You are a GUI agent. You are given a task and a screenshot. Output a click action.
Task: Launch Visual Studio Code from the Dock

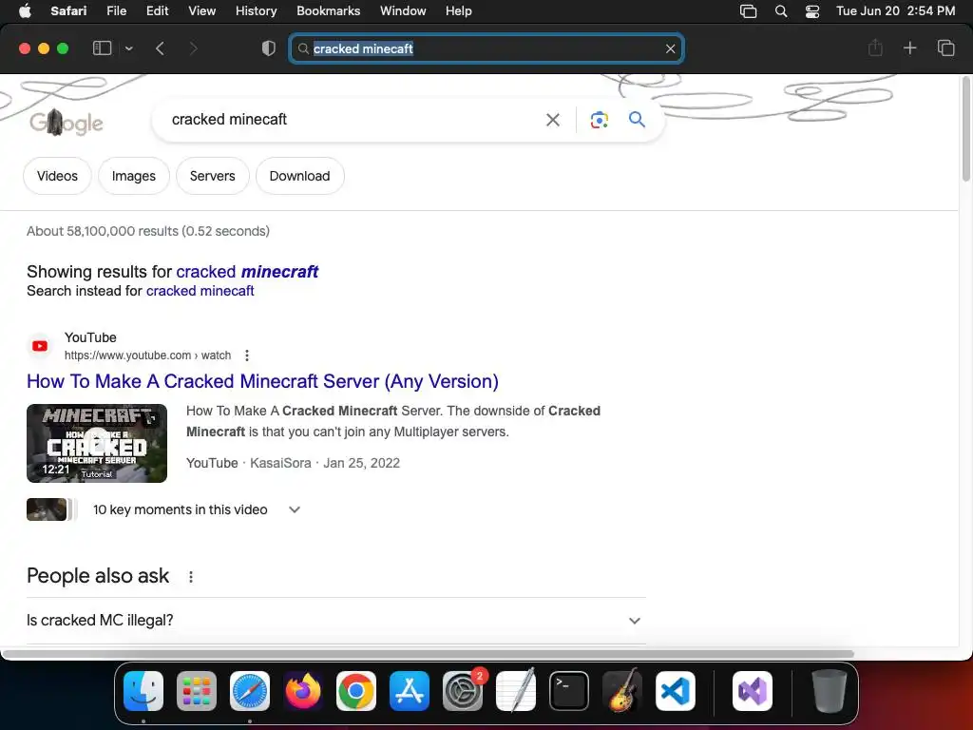[x=676, y=691]
